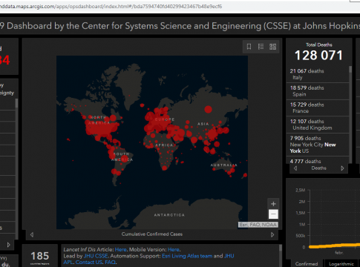This screenshot has height=267, width=360.
Task: Open the basemap gallery grid icon
Action: coord(272,47)
